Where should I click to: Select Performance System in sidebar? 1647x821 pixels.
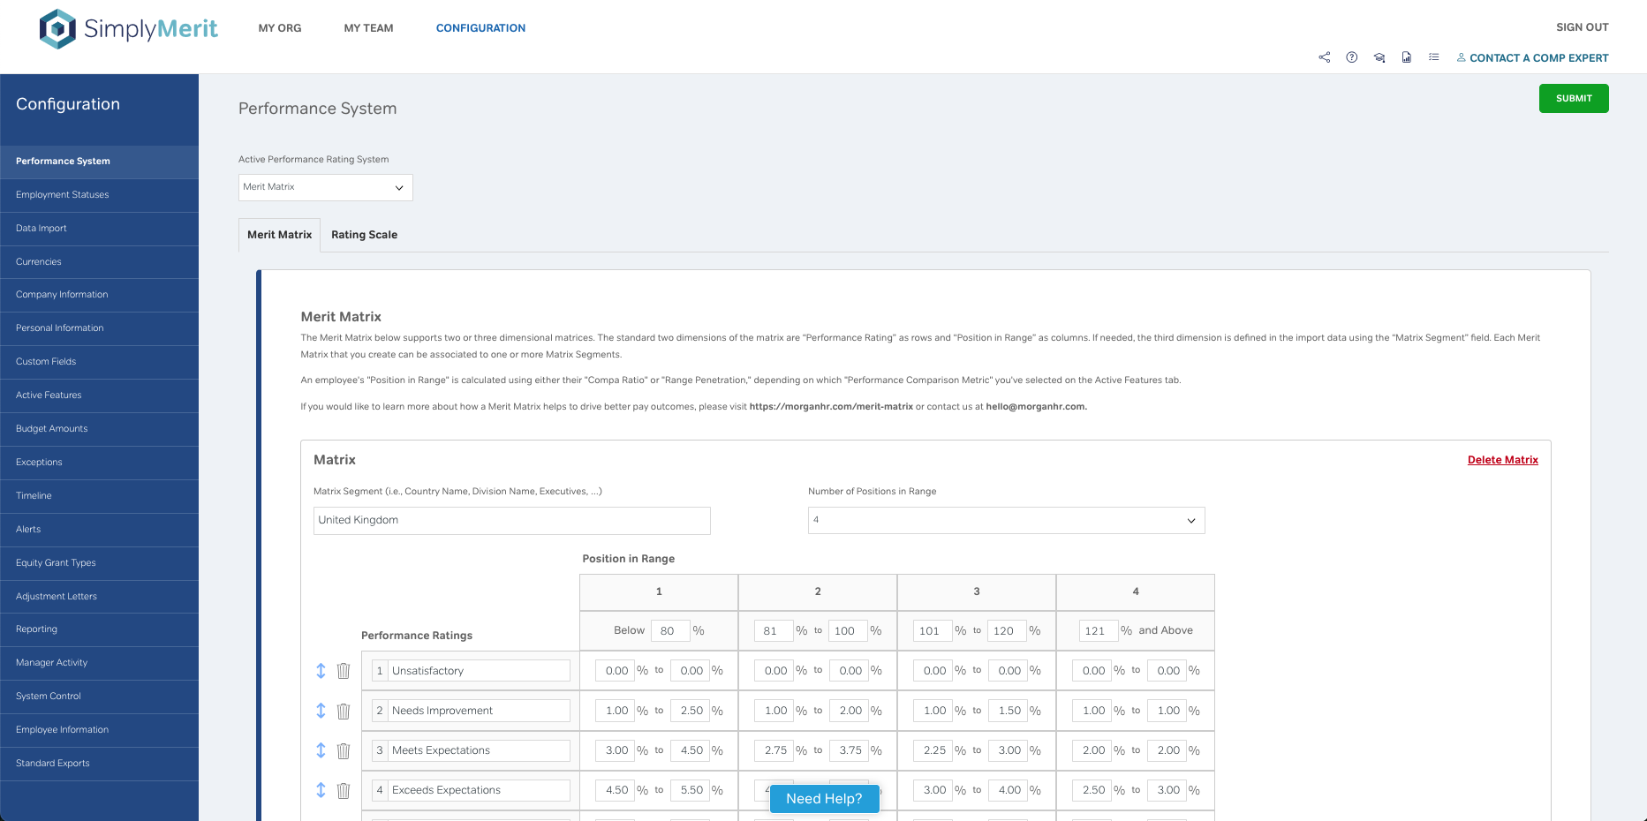coord(99,162)
